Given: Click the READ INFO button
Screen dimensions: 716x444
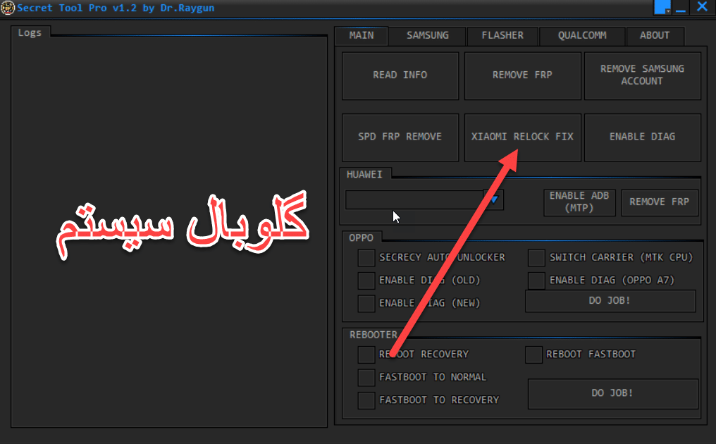Looking at the screenshot, I should (x=400, y=75).
